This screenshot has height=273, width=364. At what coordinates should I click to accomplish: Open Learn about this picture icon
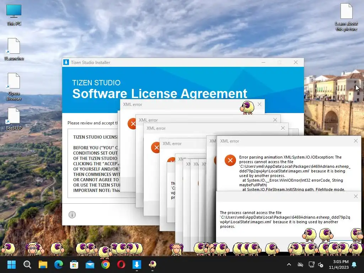(346, 17)
